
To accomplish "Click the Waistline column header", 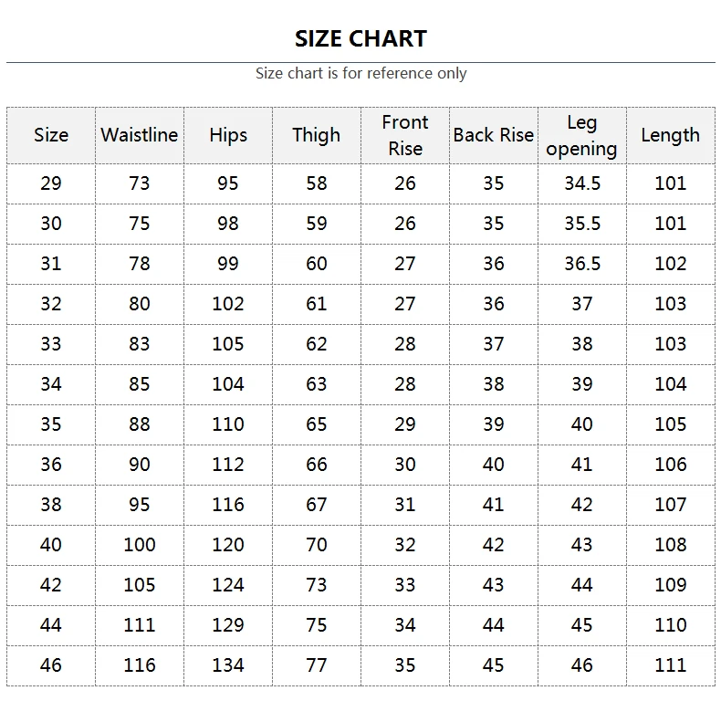I will click(140, 135).
